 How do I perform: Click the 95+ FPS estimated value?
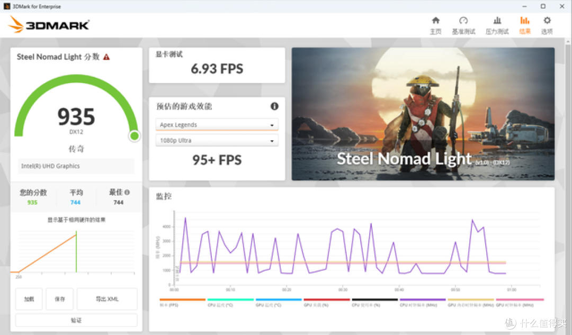pos(217,160)
